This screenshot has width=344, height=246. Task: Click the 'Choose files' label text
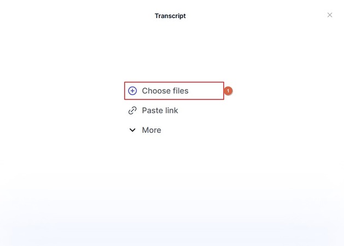(165, 91)
